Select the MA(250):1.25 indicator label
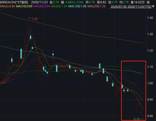Viewport: 156px width, 121px height. coord(97,6)
